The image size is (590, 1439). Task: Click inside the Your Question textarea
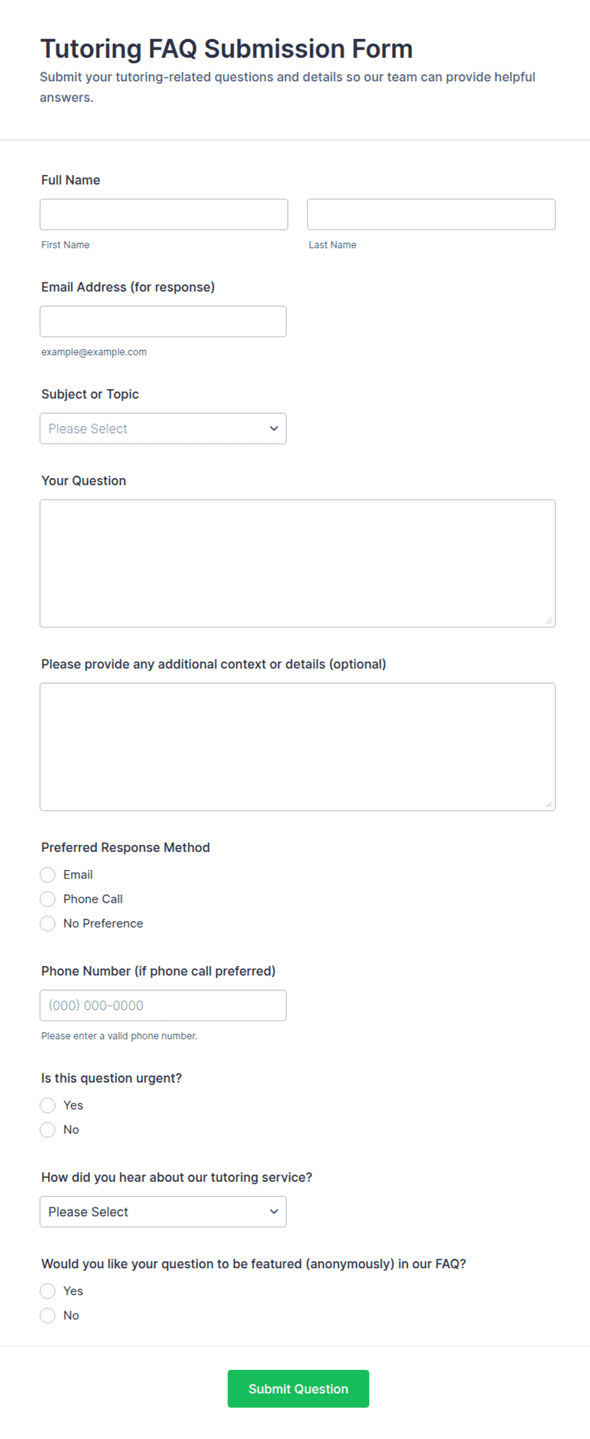pyautogui.click(x=298, y=564)
